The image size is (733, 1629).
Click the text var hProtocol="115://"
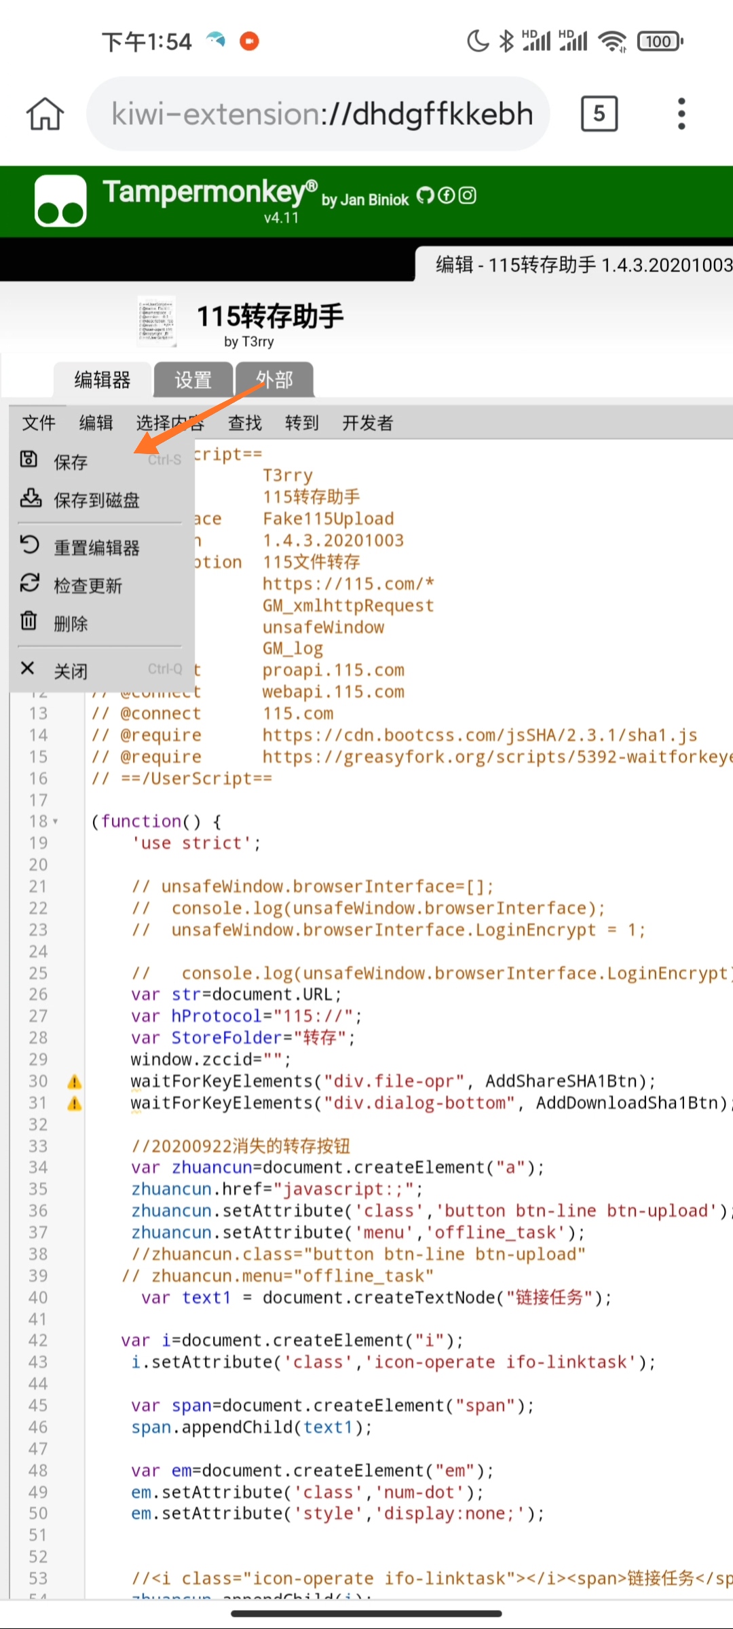pos(247,1016)
